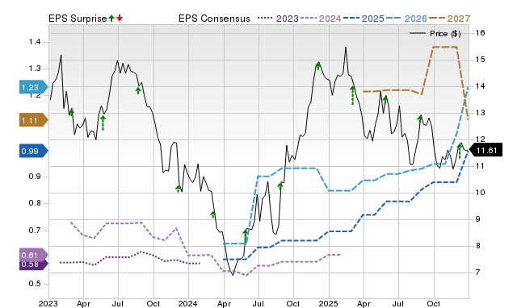Click the 10 price axis label
This screenshot has height=308, width=517.
point(481,192)
